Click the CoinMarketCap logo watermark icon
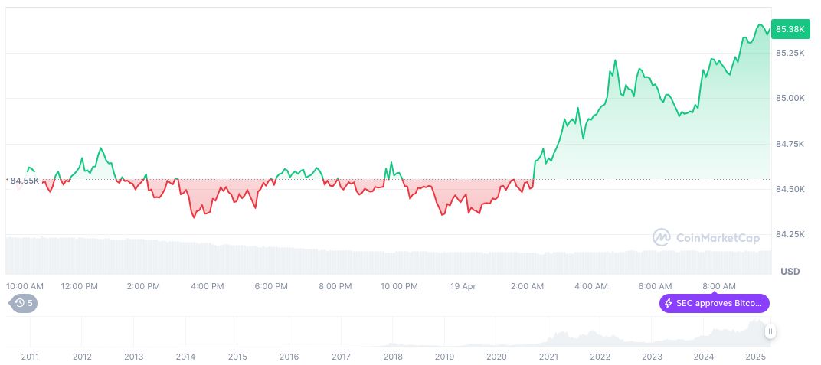 (x=661, y=238)
